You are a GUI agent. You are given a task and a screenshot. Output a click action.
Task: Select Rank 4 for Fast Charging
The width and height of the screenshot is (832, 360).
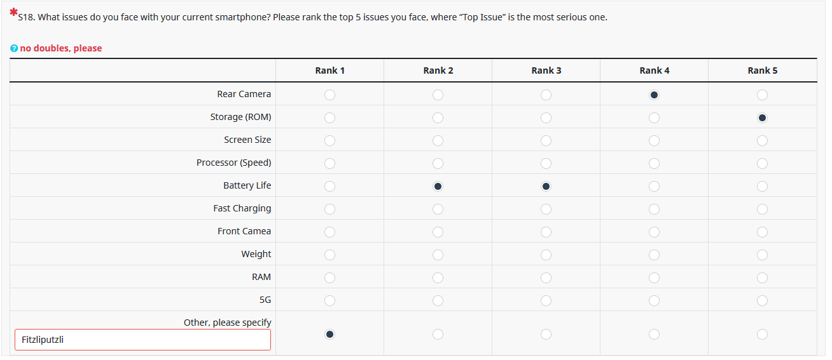[x=654, y=209]
